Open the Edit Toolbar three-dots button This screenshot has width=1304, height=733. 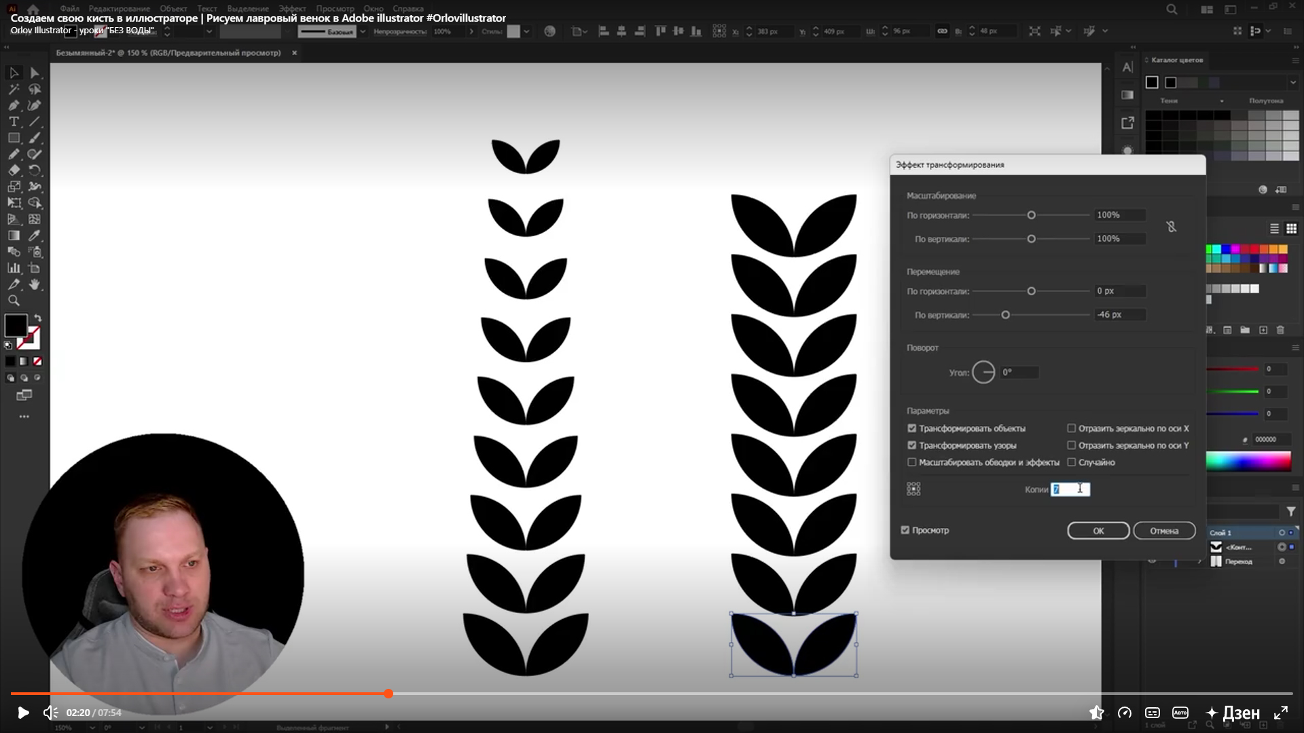(x=24, y=417)
